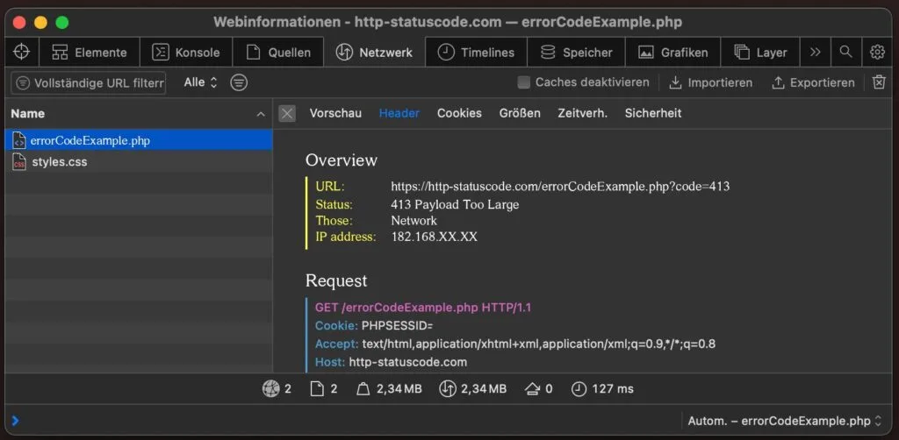Viewport: 899px width, 440px height.
Task: Select errorCodeExample.php in the resource list
Action: pos(90,140)
